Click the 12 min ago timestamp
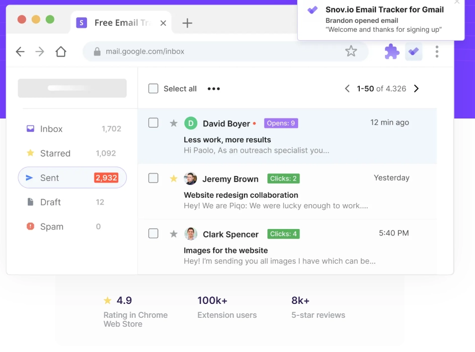Viewport: 475px width, 352px height. click(390, 122)
